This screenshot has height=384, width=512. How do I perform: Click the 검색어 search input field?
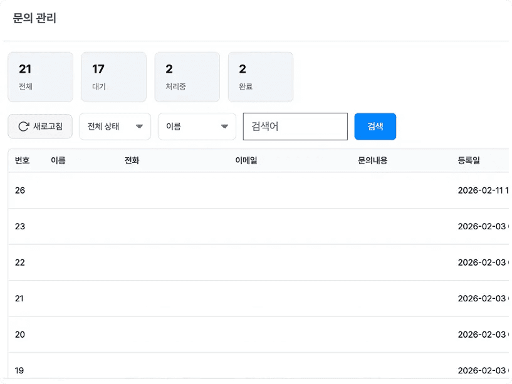(x=295, y=127)
